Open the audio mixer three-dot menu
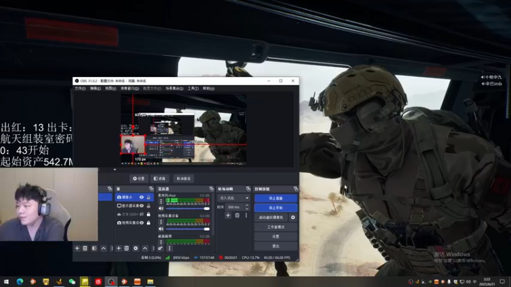 pyautogui.click(x=169, y=248)
